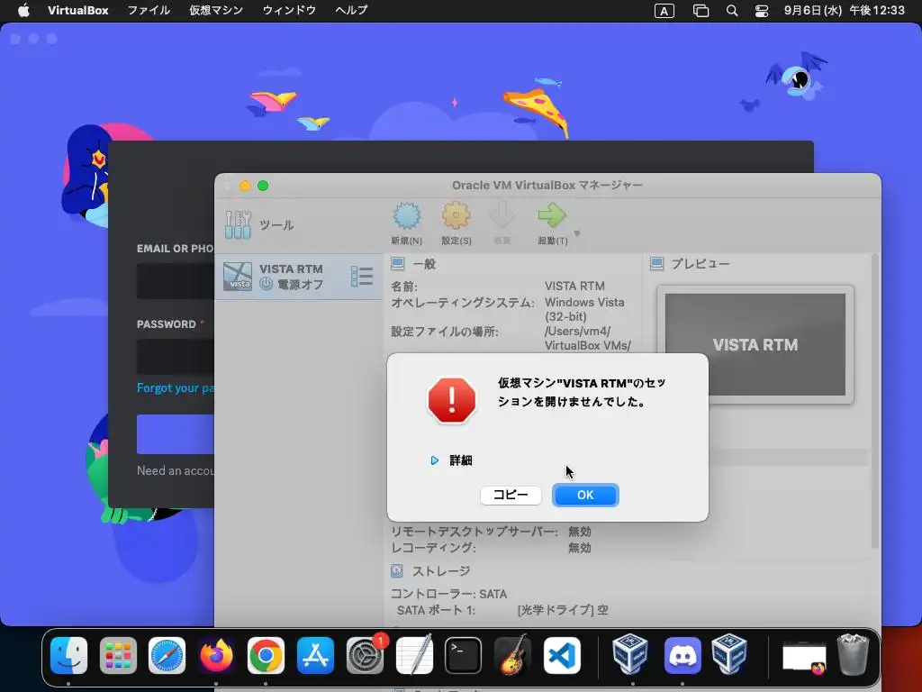Open Finder from the Dock
922x692 pixels.
68,655
